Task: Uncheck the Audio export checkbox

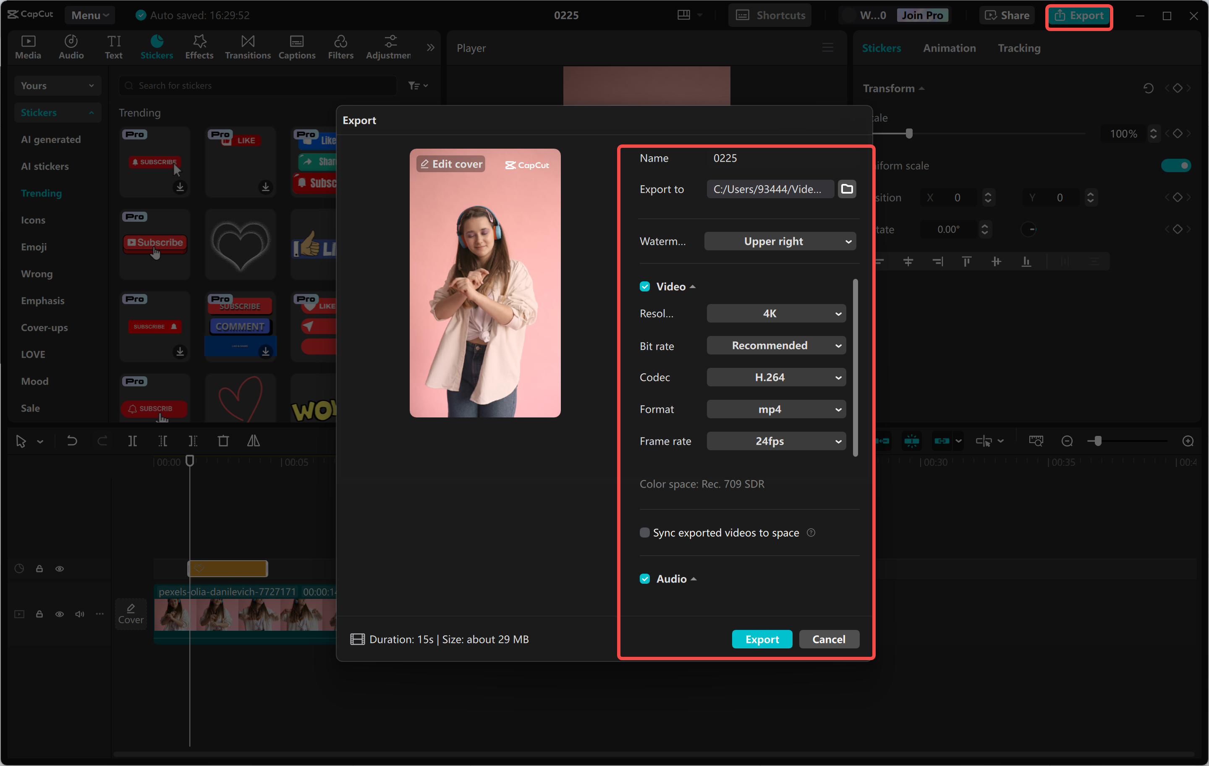Action: 645,579
